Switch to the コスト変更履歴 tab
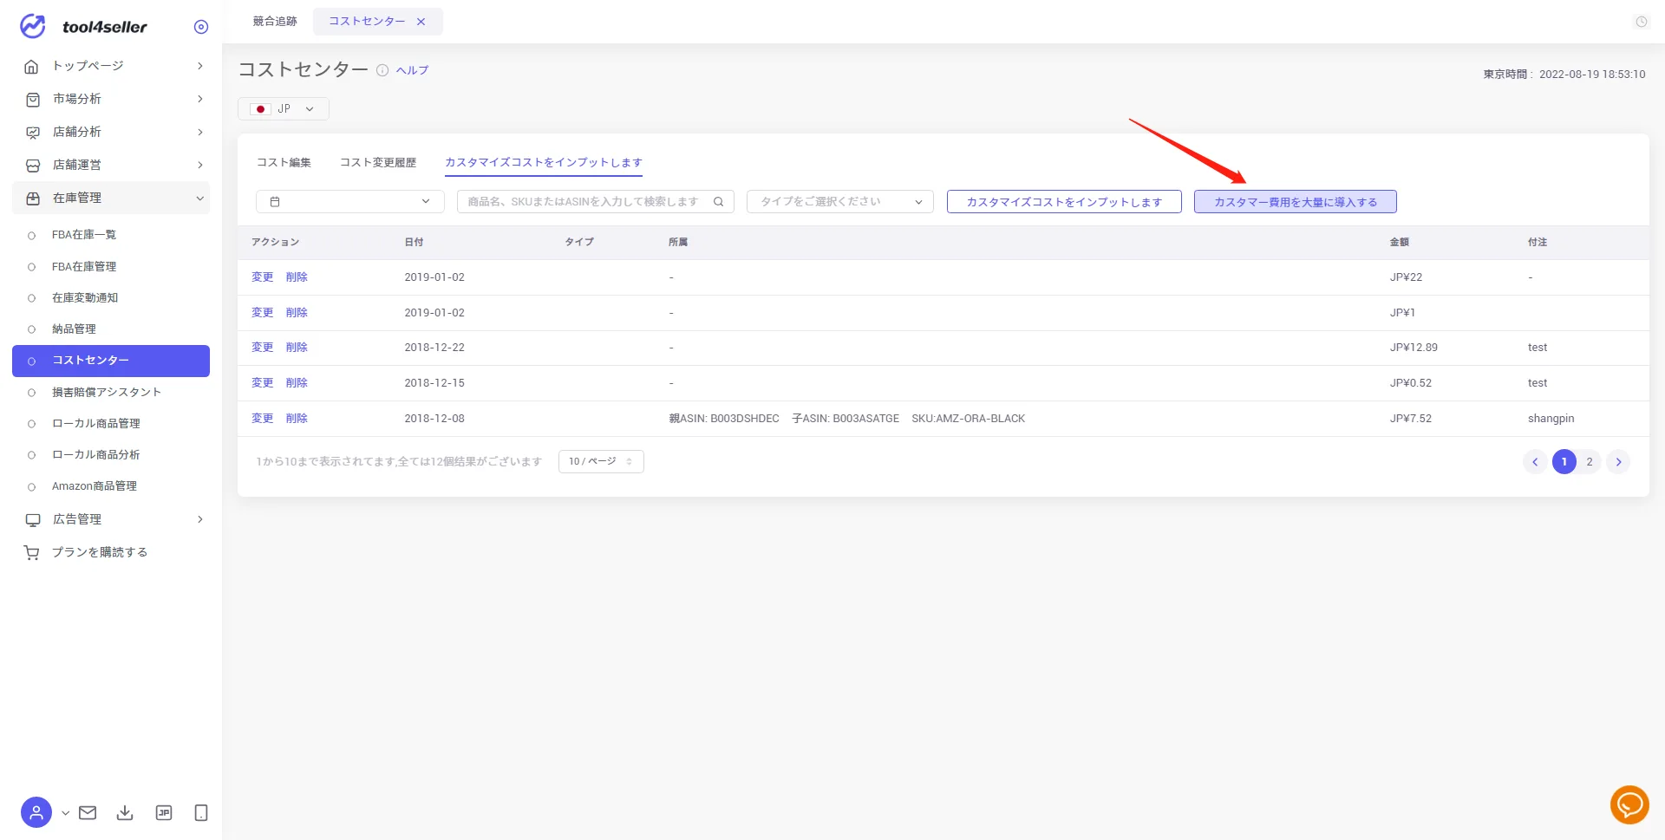The width and height of the screenshot is (1665, 840). [x=378, y=162]
